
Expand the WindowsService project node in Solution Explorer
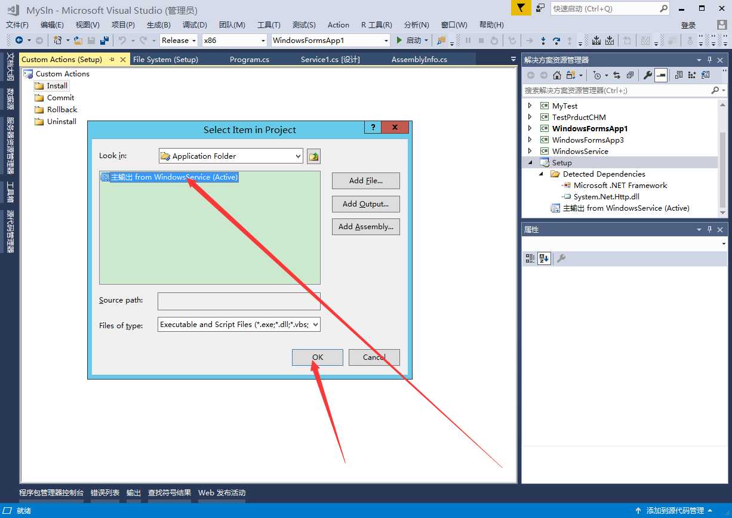coord(530,152)
